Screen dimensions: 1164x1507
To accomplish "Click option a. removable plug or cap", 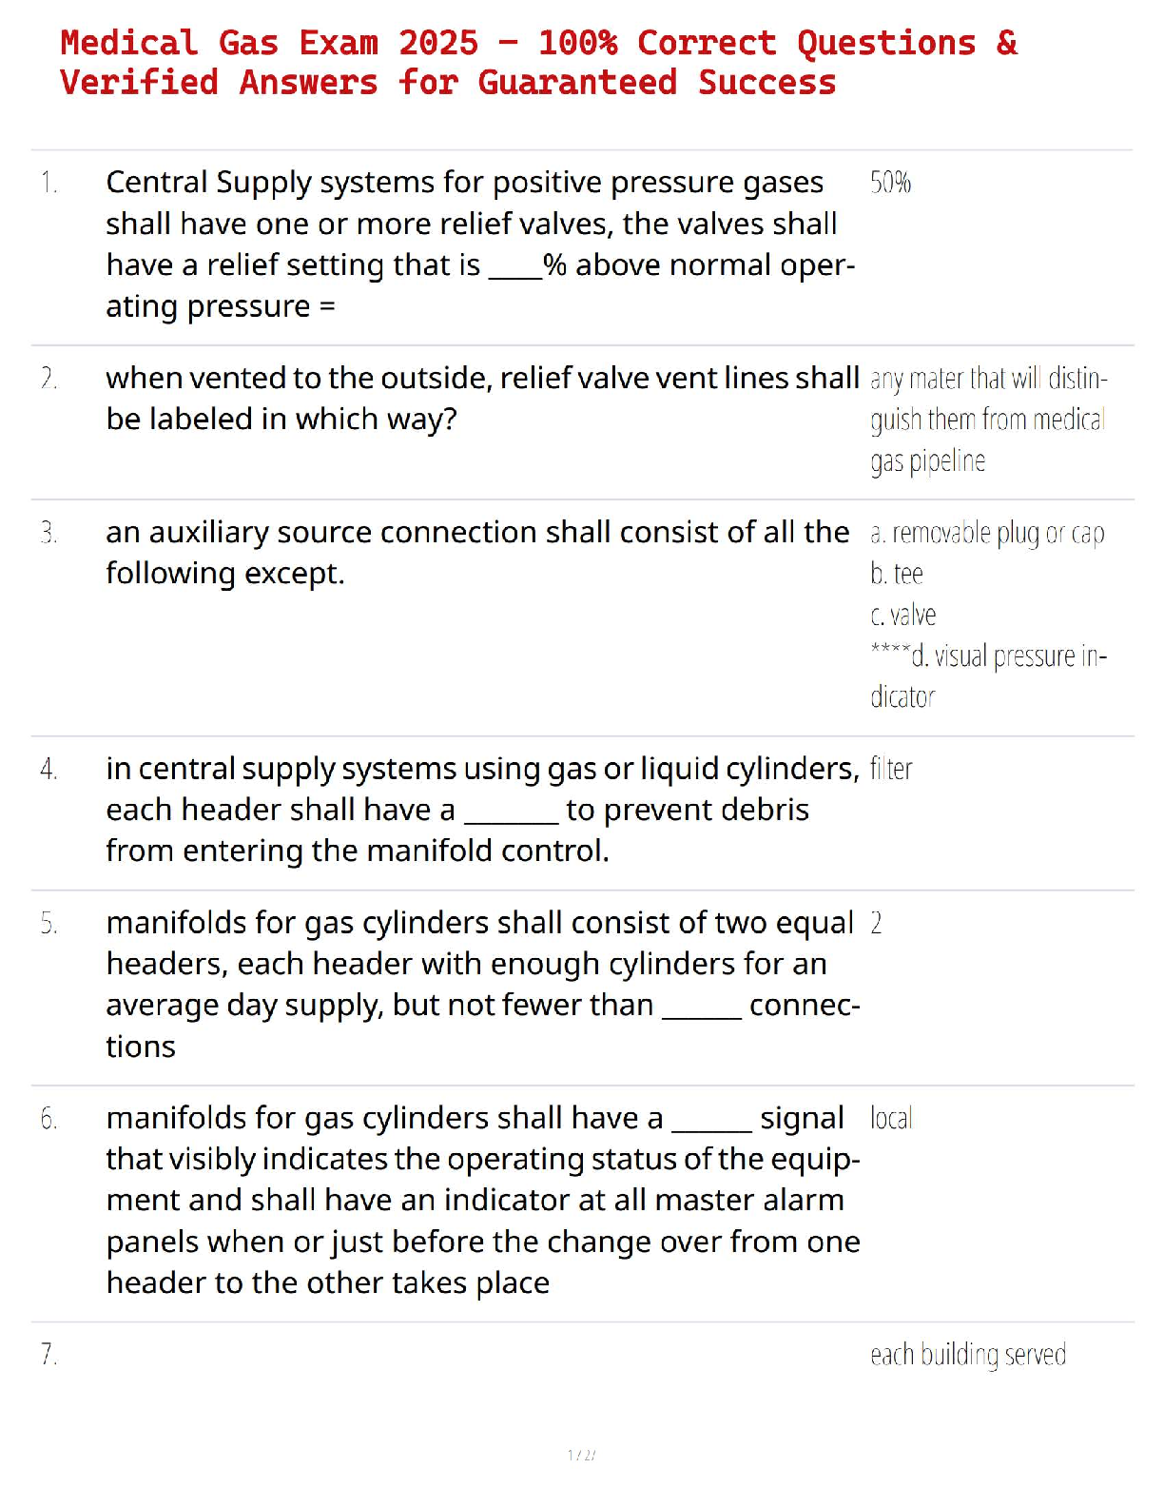I will [x=987, y=534].
